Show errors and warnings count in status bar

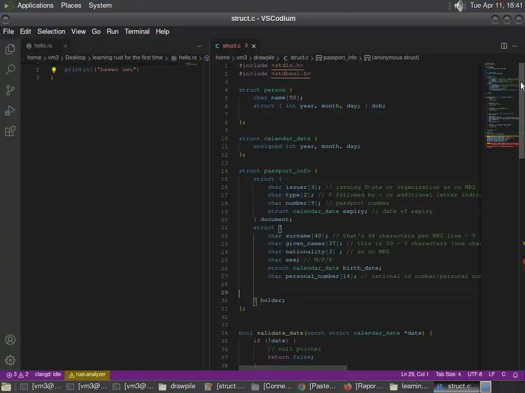[18, 375]
